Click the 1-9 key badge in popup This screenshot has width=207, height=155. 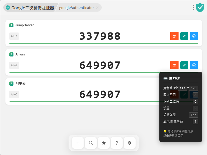tap(194, 88)
